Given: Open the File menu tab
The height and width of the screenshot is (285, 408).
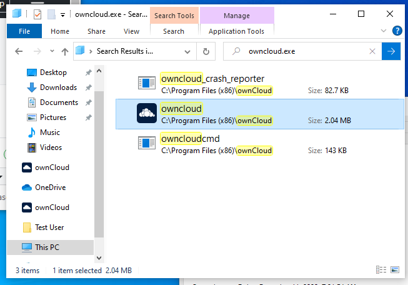Looking at the screenshot, I should pyautogui.click(x=24, y=31).
